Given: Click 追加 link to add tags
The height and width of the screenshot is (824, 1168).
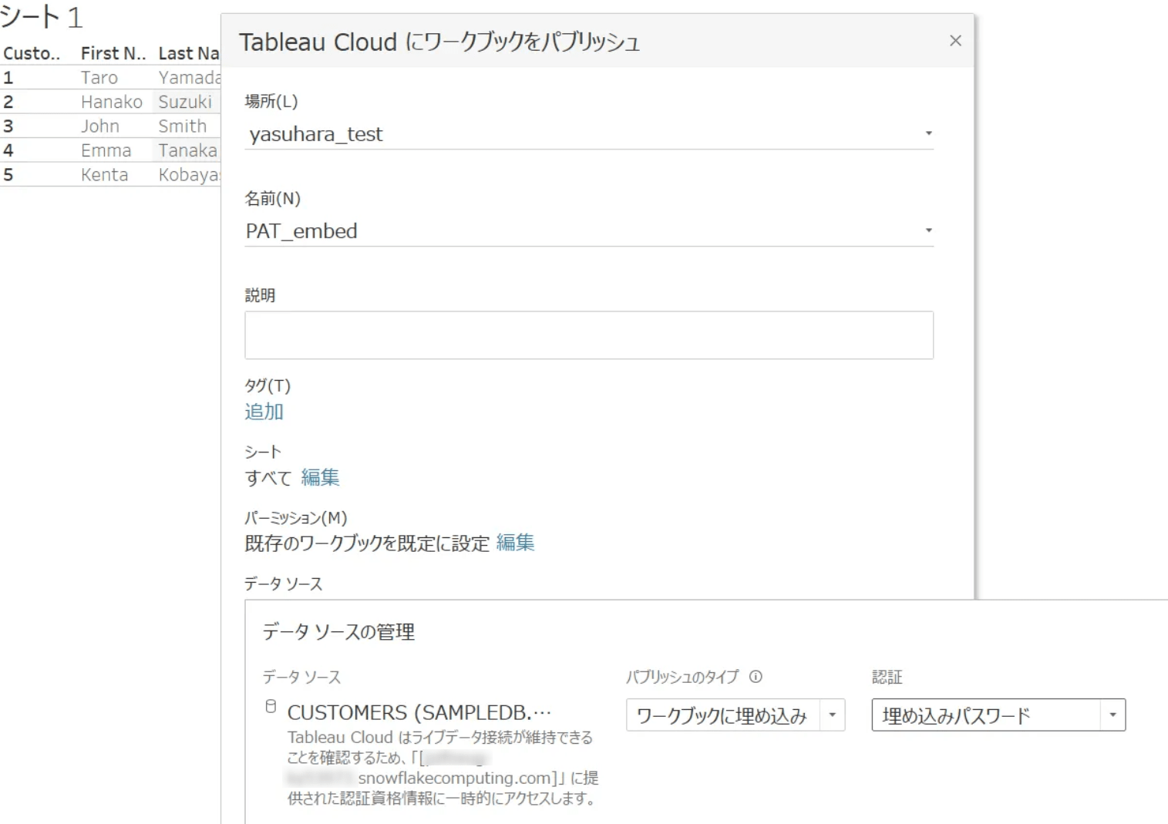Looking at the screenshot, I should tap(264, 412).
